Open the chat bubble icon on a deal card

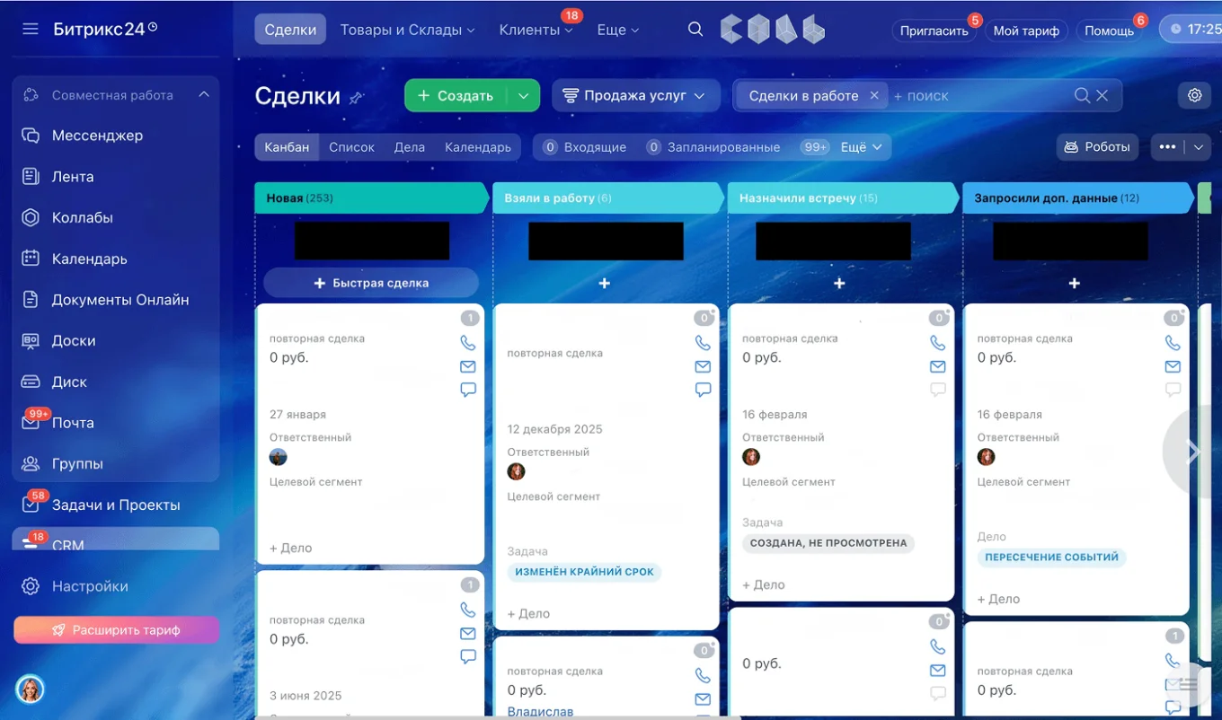click(x=467, y=390)
